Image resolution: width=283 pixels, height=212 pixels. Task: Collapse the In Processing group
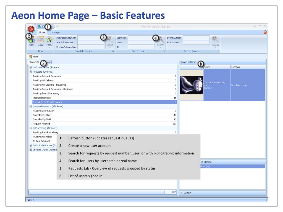[x=31, y=128]
